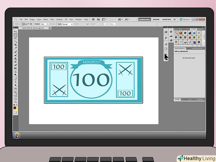The width and height of the screenshot is (216, 162).
Task: Open the Windows Start orb
Action: point(17,136)
